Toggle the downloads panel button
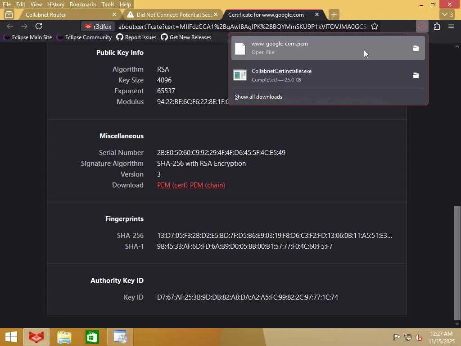 pos(422,27)
